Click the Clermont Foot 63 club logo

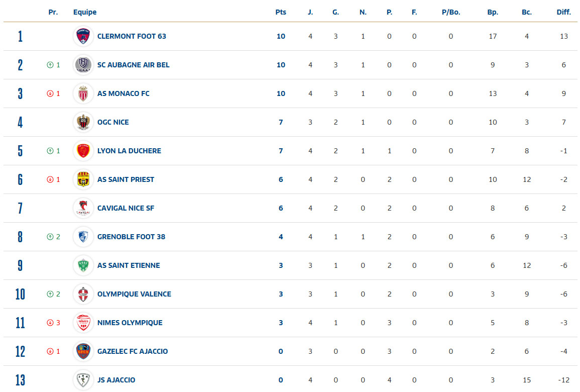tap(83, 36)
